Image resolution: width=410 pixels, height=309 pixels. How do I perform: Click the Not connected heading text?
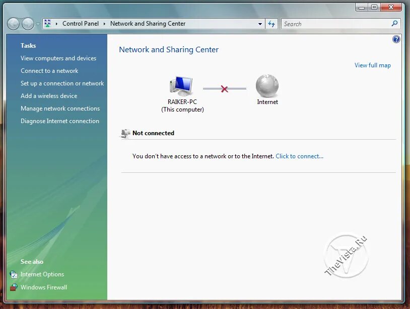(x=153, y=133)
